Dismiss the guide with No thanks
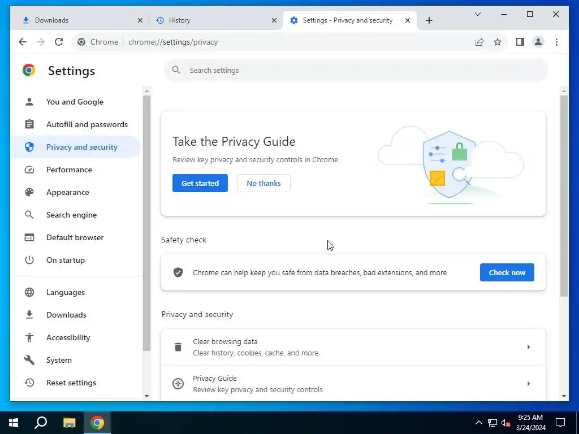This screenshot has height=434, width=579. tap(263, 184)
